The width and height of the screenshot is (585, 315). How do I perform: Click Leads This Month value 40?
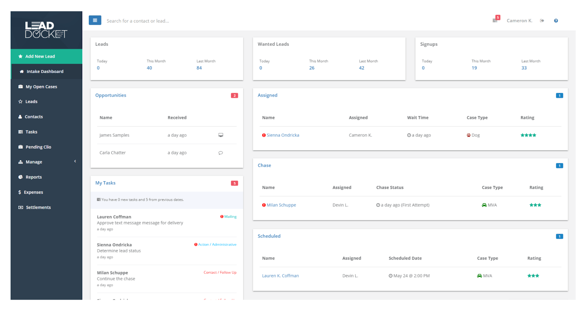(149, 68)
